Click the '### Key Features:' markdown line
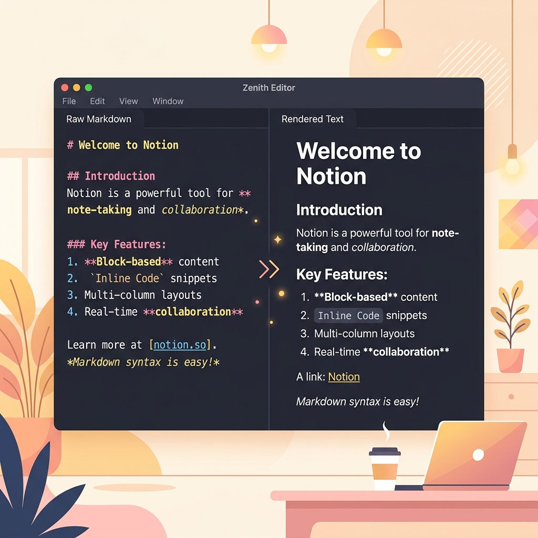Viewport: 538px width, 538px height. click(117, 244)
